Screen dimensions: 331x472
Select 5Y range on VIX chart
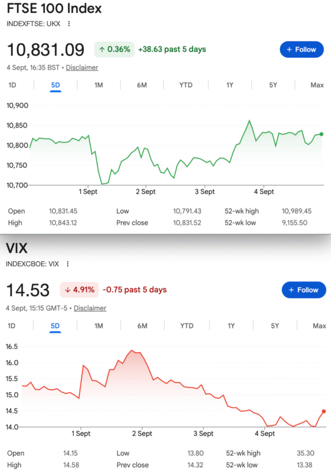[x=275, y=326]
